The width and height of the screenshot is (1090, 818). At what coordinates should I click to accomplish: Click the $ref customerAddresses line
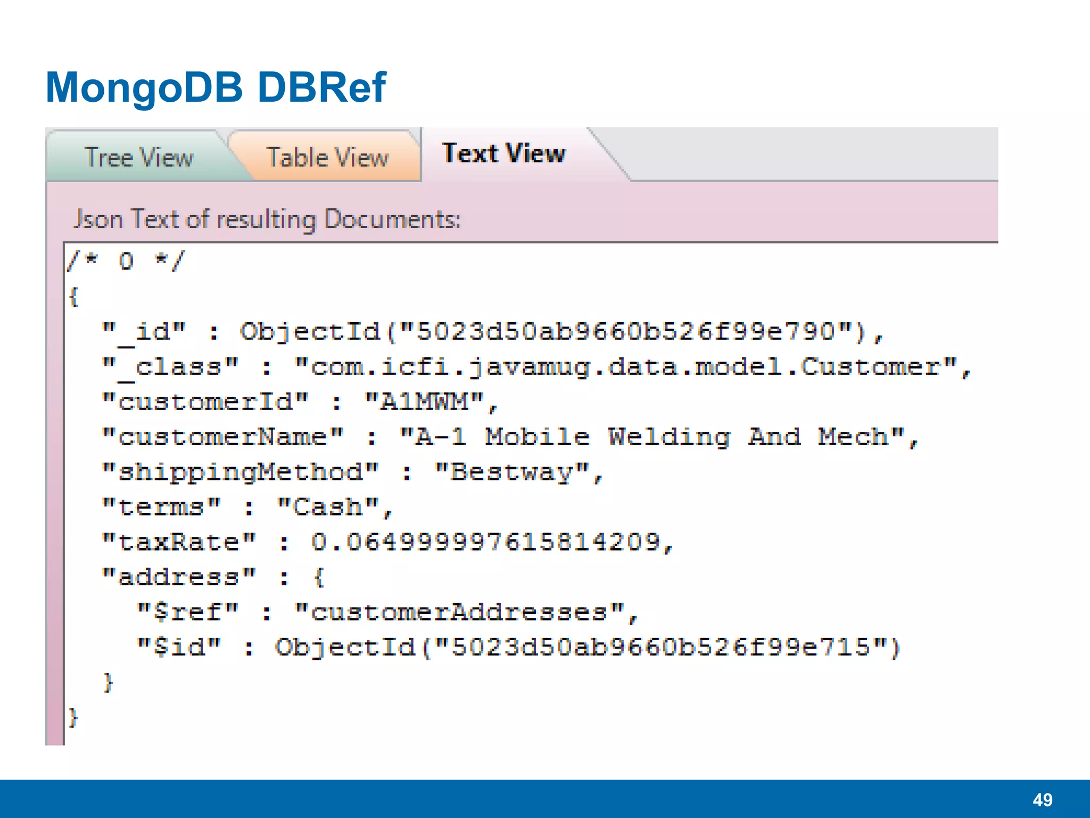pyautogui.click(x=387, y=612)
